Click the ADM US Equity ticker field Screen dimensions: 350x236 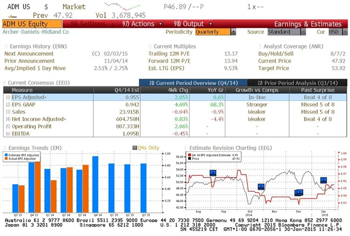click(25, 24)
